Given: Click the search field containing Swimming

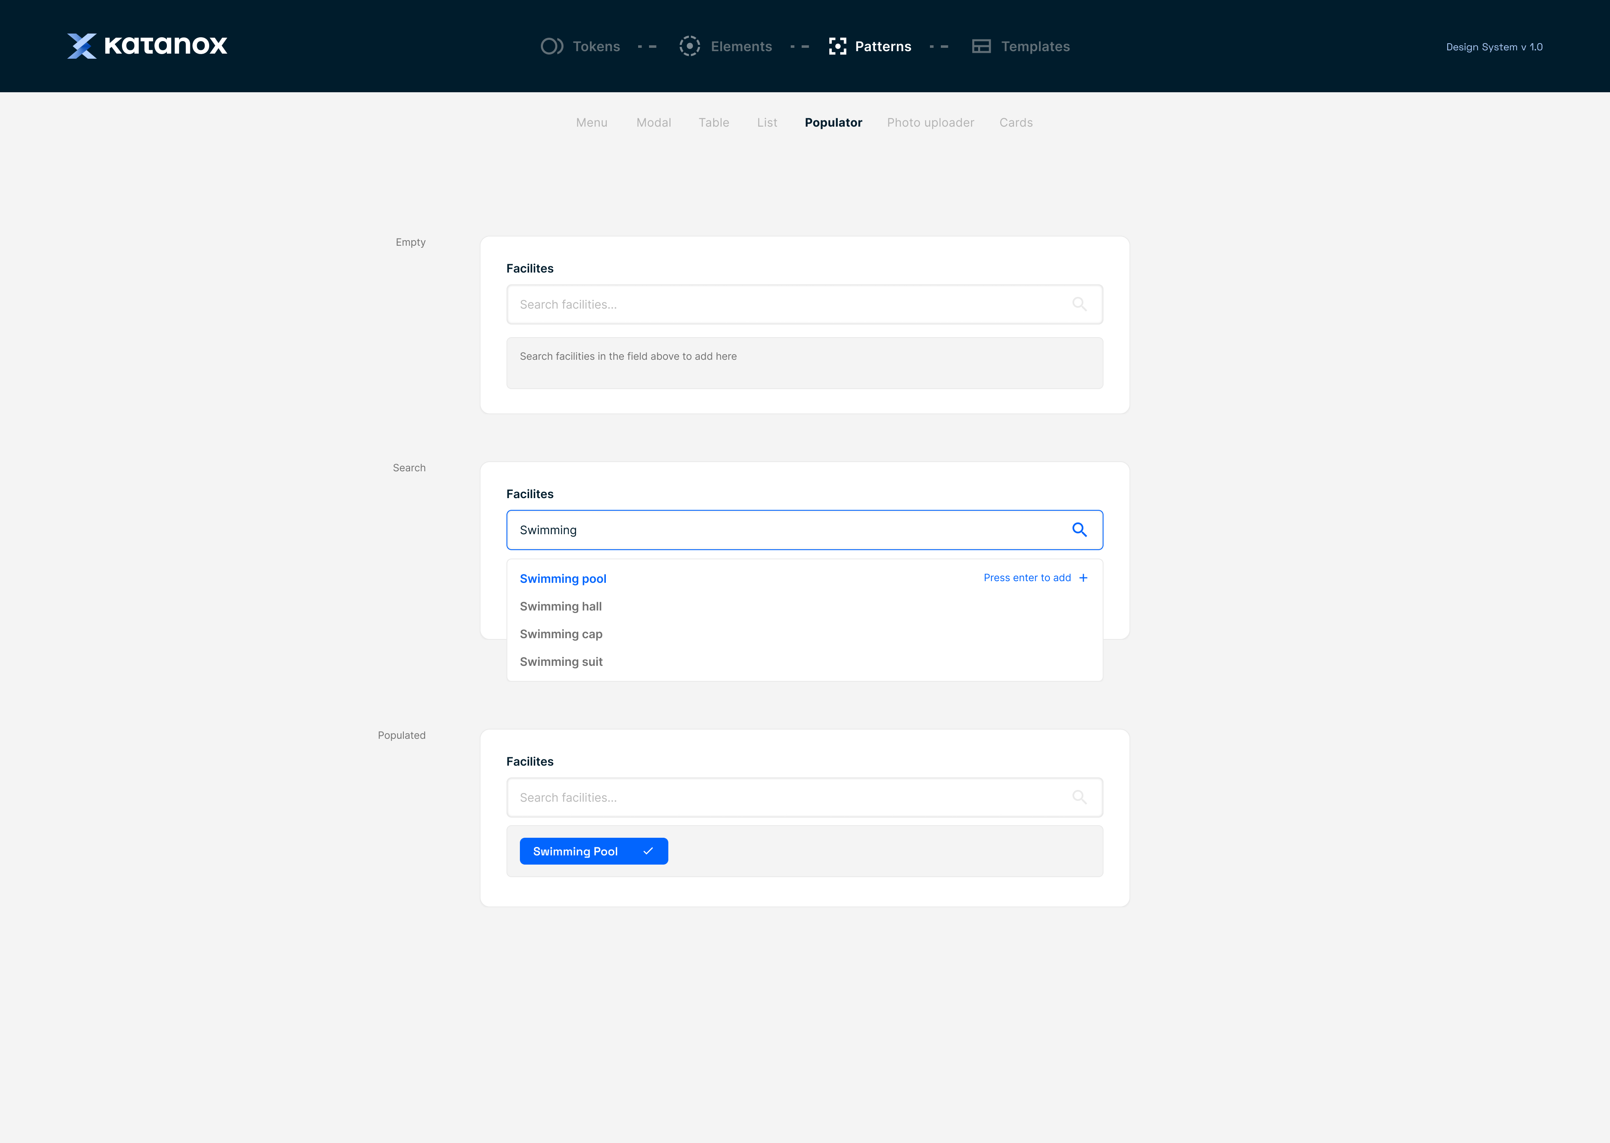Looking at the screenshot, I should click(x=804, y=530).
